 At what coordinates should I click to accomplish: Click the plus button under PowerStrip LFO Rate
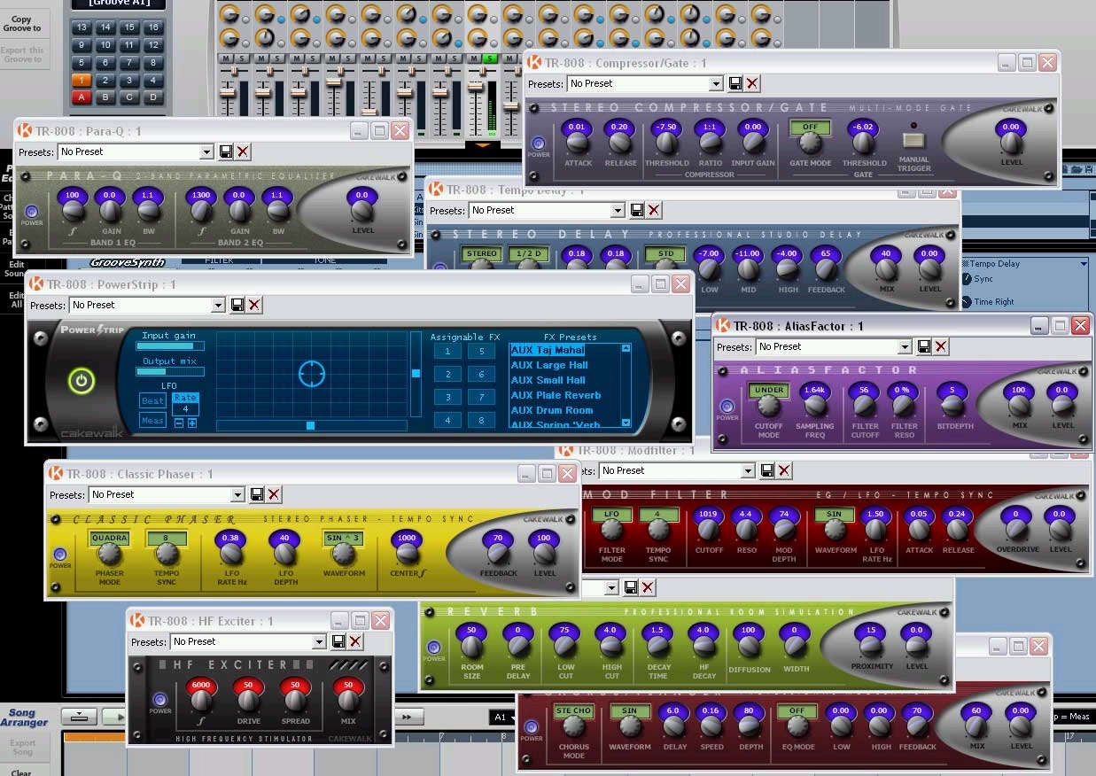[192, 423]
